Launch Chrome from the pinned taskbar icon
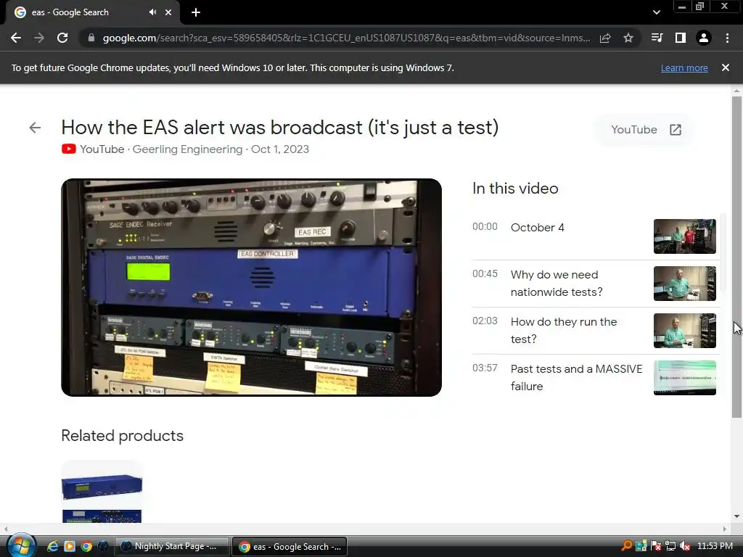The image size is (743, 557). pos(86,546)
